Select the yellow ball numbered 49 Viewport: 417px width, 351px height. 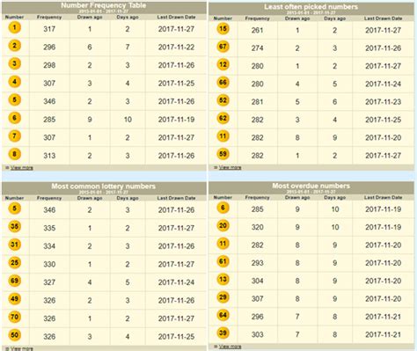pos(14,299)
